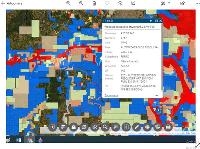Open the draw palette tool
This screenshot has width=200, height=149.
click(147, 127)
